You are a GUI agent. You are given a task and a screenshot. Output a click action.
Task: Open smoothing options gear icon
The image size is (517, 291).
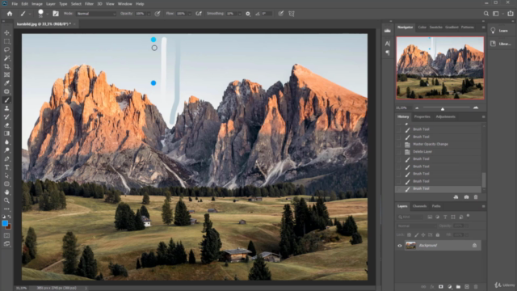click(x=248, y=14)
